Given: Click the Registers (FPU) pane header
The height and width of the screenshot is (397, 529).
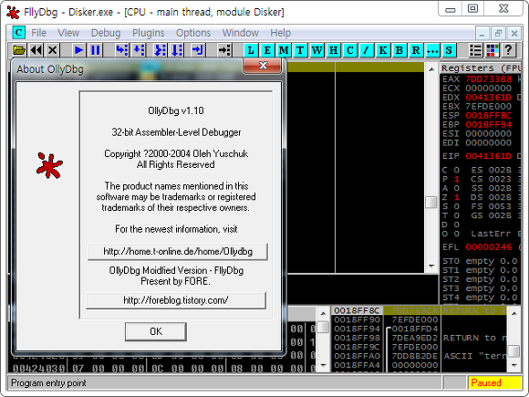Looking at the screenshot, I should point(481,68).
